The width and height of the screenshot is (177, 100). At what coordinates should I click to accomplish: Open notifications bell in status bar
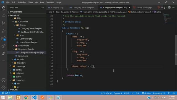174,93
